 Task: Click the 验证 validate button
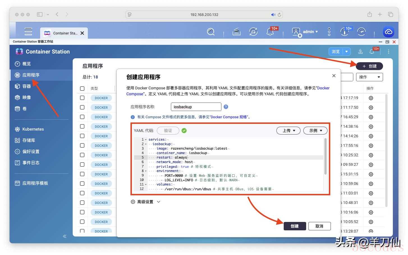pos(168,131)
